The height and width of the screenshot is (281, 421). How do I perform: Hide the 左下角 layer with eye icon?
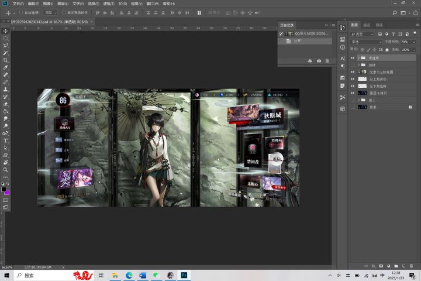pos(353,86)
